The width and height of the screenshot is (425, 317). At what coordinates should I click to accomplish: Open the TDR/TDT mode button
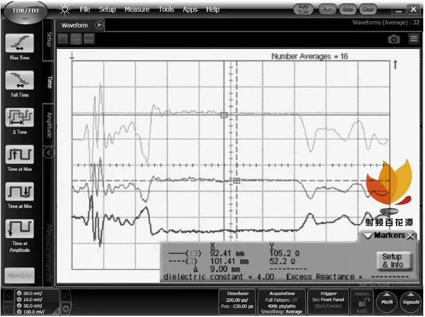(25, 12)
